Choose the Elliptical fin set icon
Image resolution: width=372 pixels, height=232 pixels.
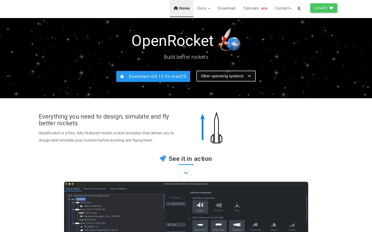pyautogui.click(x=274, y=226)
